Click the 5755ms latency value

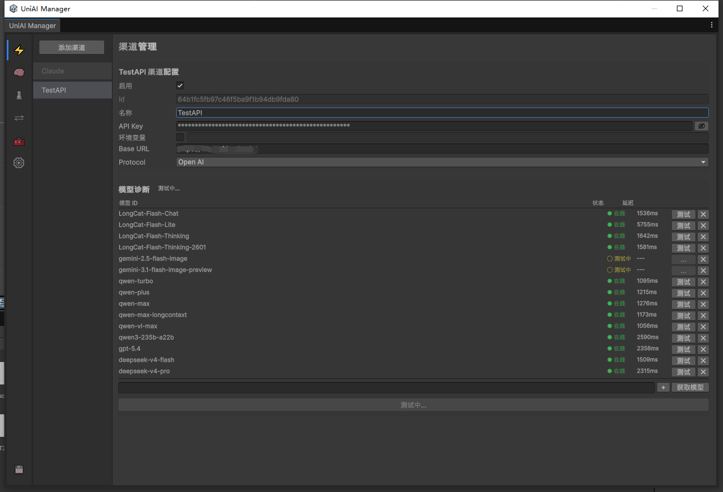tap(647, 225)
